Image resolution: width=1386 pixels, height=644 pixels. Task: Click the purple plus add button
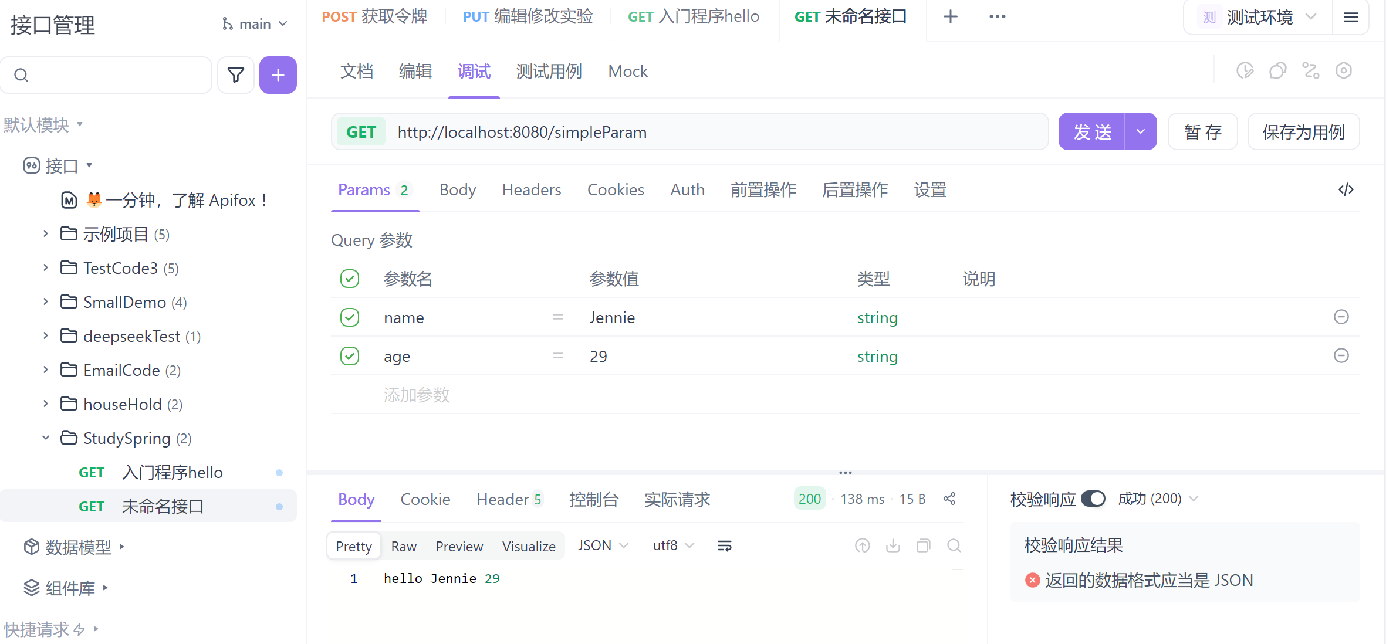[x=278, y=75]
